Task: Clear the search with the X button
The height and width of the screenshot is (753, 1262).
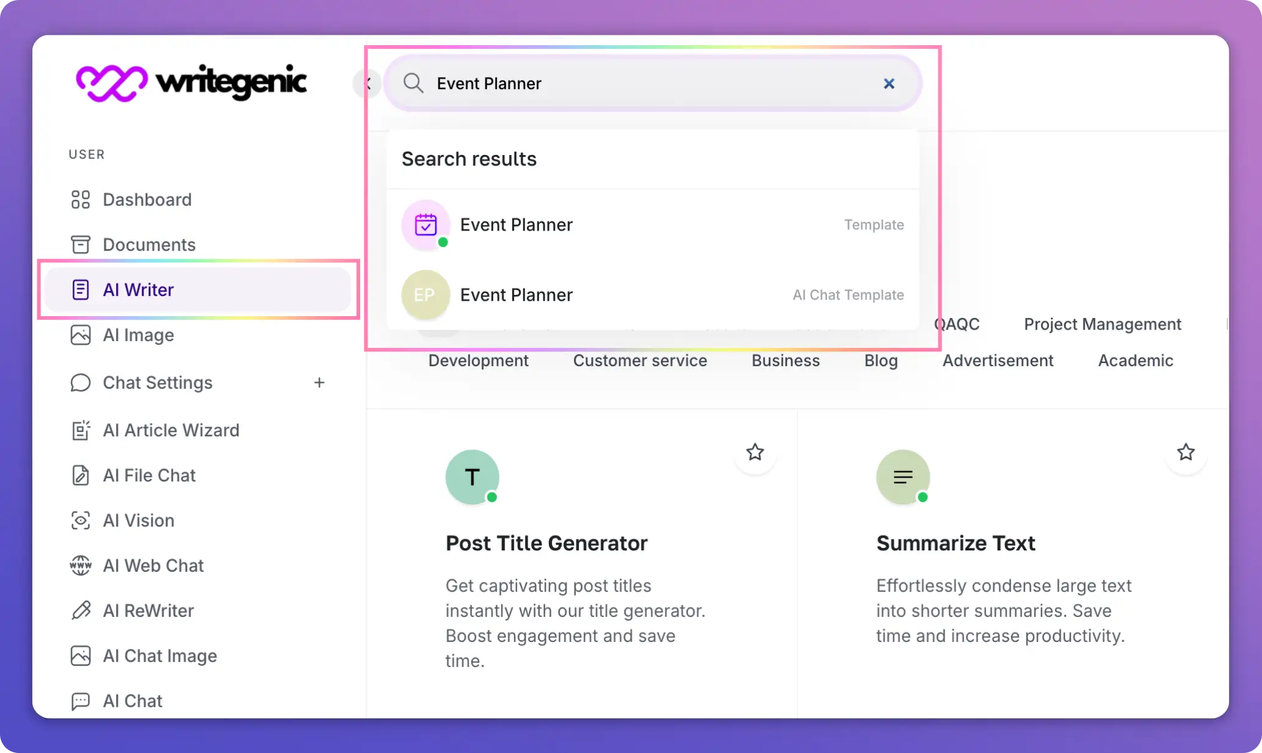Action: 889,84
